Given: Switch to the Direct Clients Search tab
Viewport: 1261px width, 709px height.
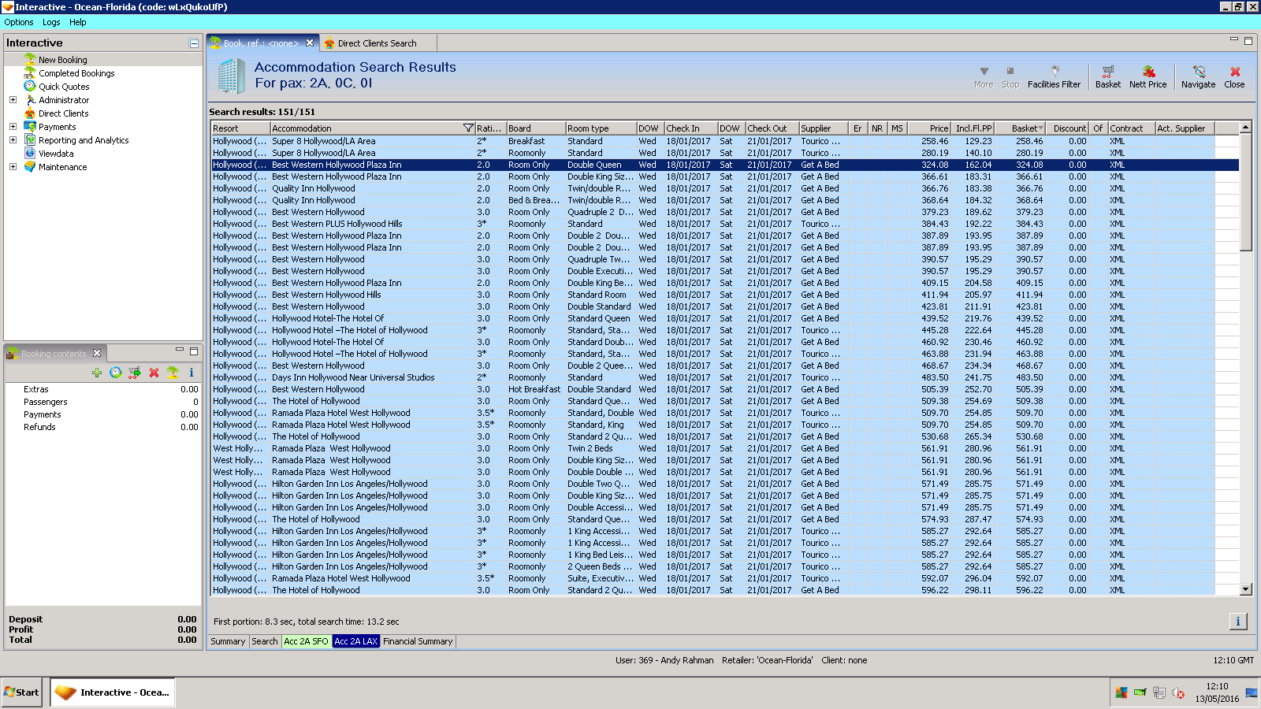Looking at the screenshot, I should [x=377, y=43].
